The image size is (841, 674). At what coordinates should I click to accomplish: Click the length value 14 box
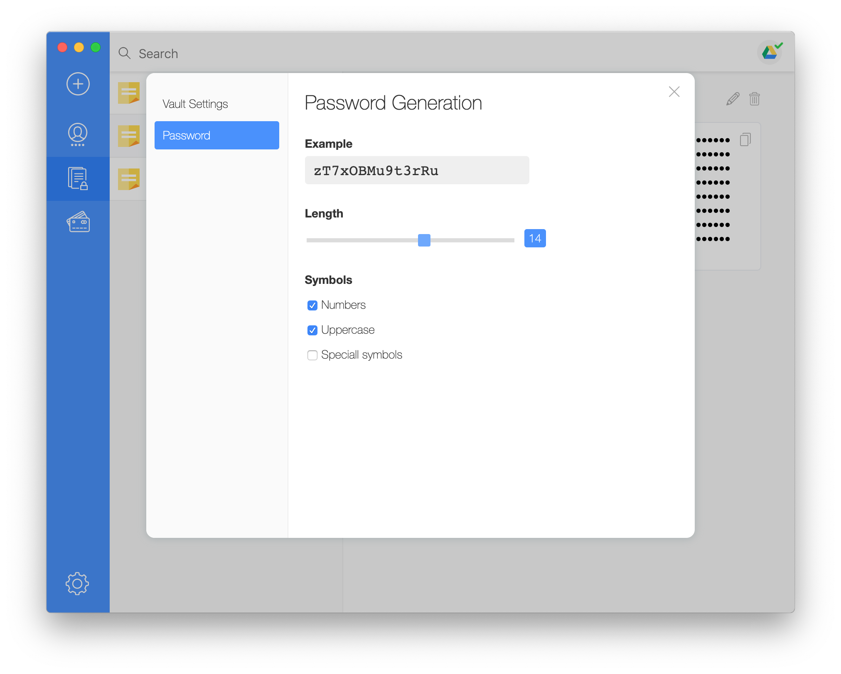pyautogui.click(x=535, y=238)
